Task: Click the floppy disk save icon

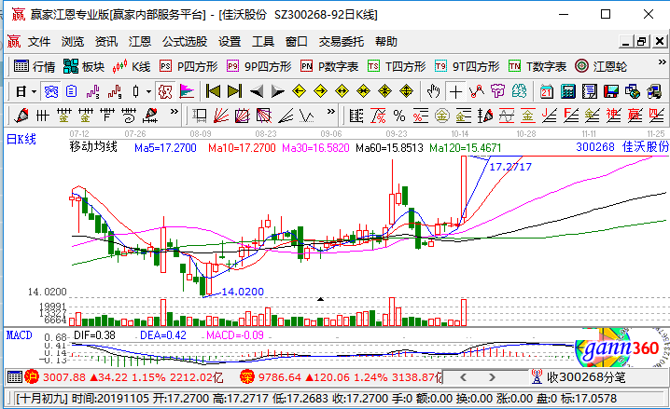Action: pos(611,91)
